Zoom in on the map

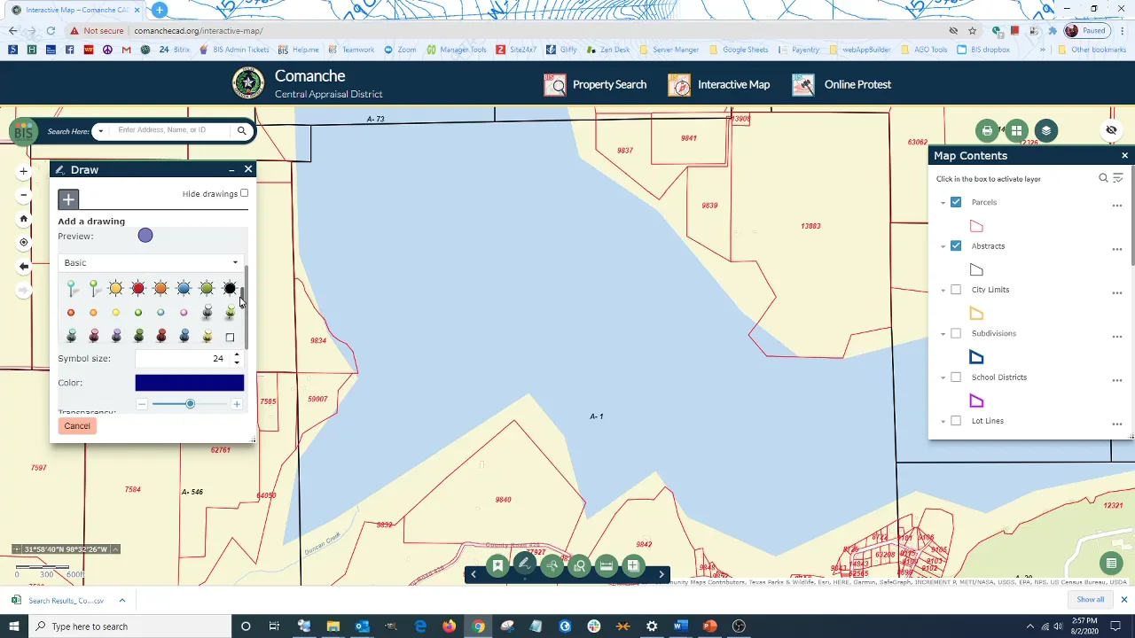coord(24,171)
